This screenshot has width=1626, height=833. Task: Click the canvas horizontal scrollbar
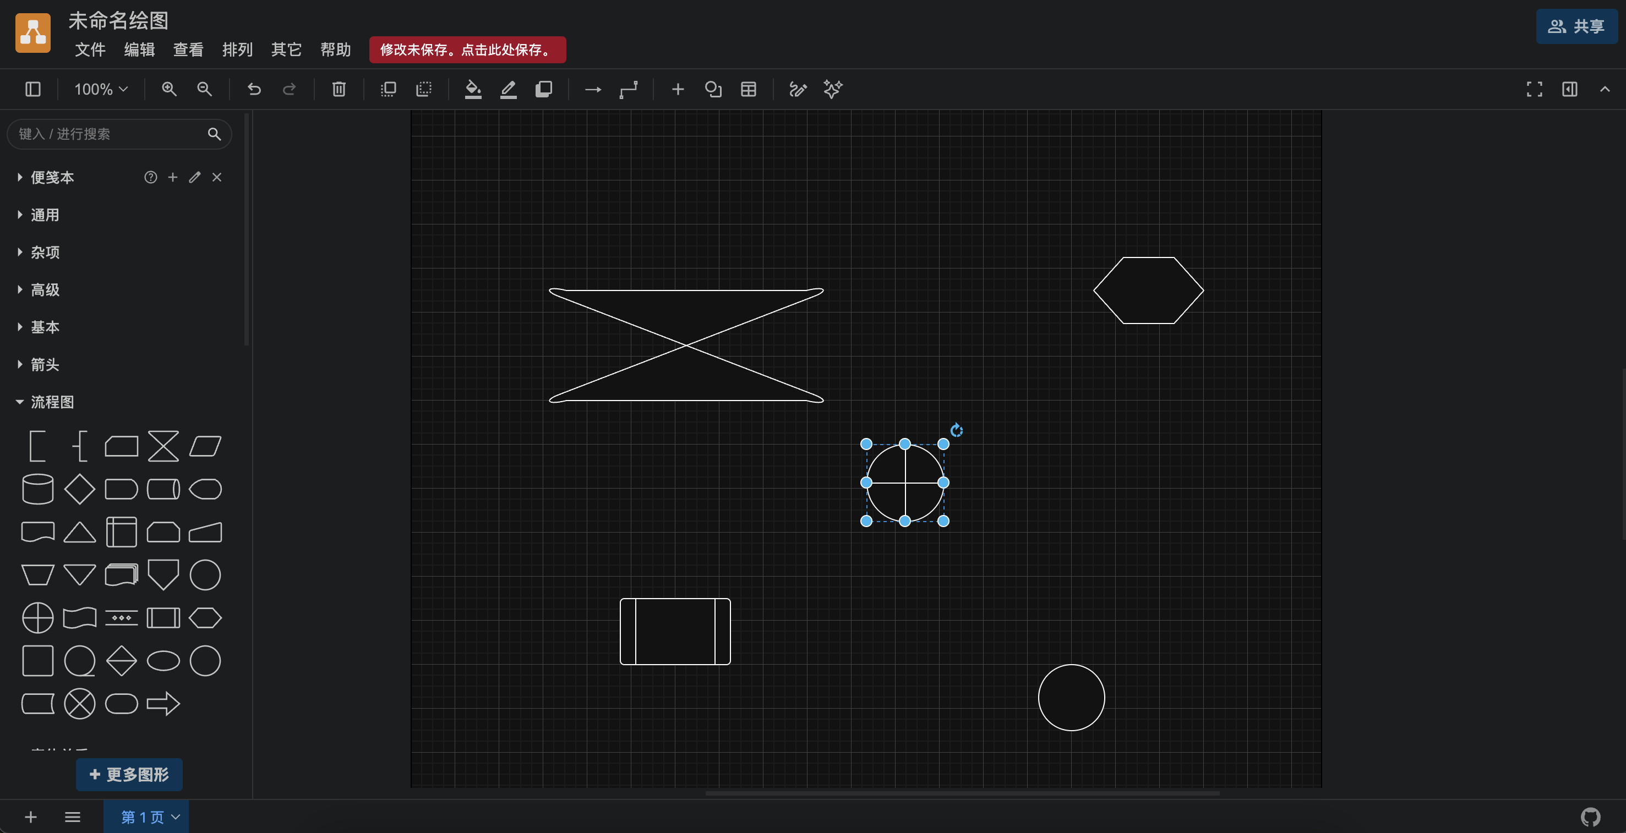[962, 793]
